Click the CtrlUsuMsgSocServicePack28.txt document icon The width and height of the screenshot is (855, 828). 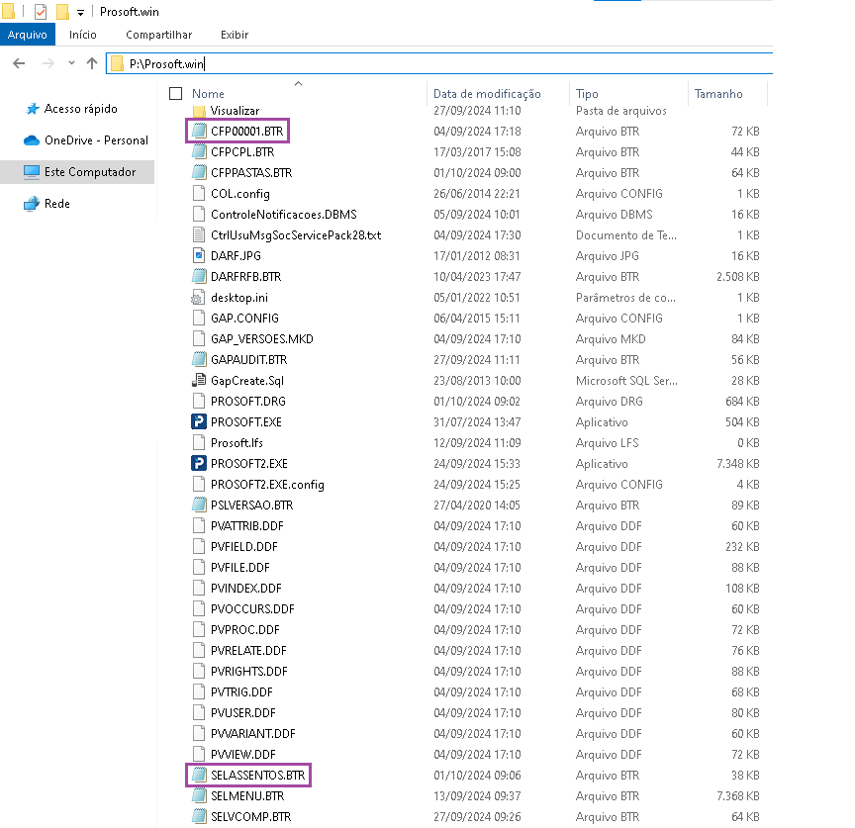(x=199, y=234)
